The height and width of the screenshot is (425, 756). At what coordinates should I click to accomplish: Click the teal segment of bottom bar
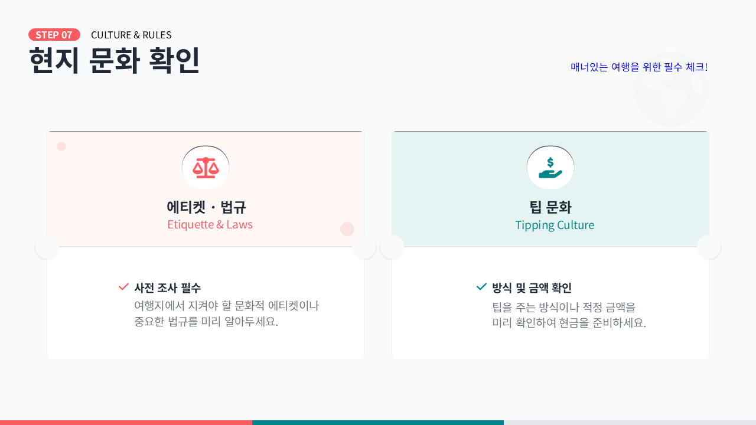tap(378, 422)
